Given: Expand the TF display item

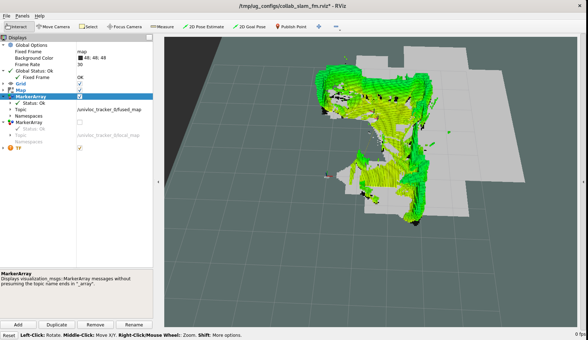Looking at the screenshot, I should (x=3, y=148).
